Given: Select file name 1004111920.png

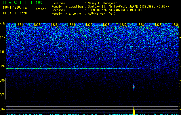Looking at the screenshot, I should pos(15,7).
